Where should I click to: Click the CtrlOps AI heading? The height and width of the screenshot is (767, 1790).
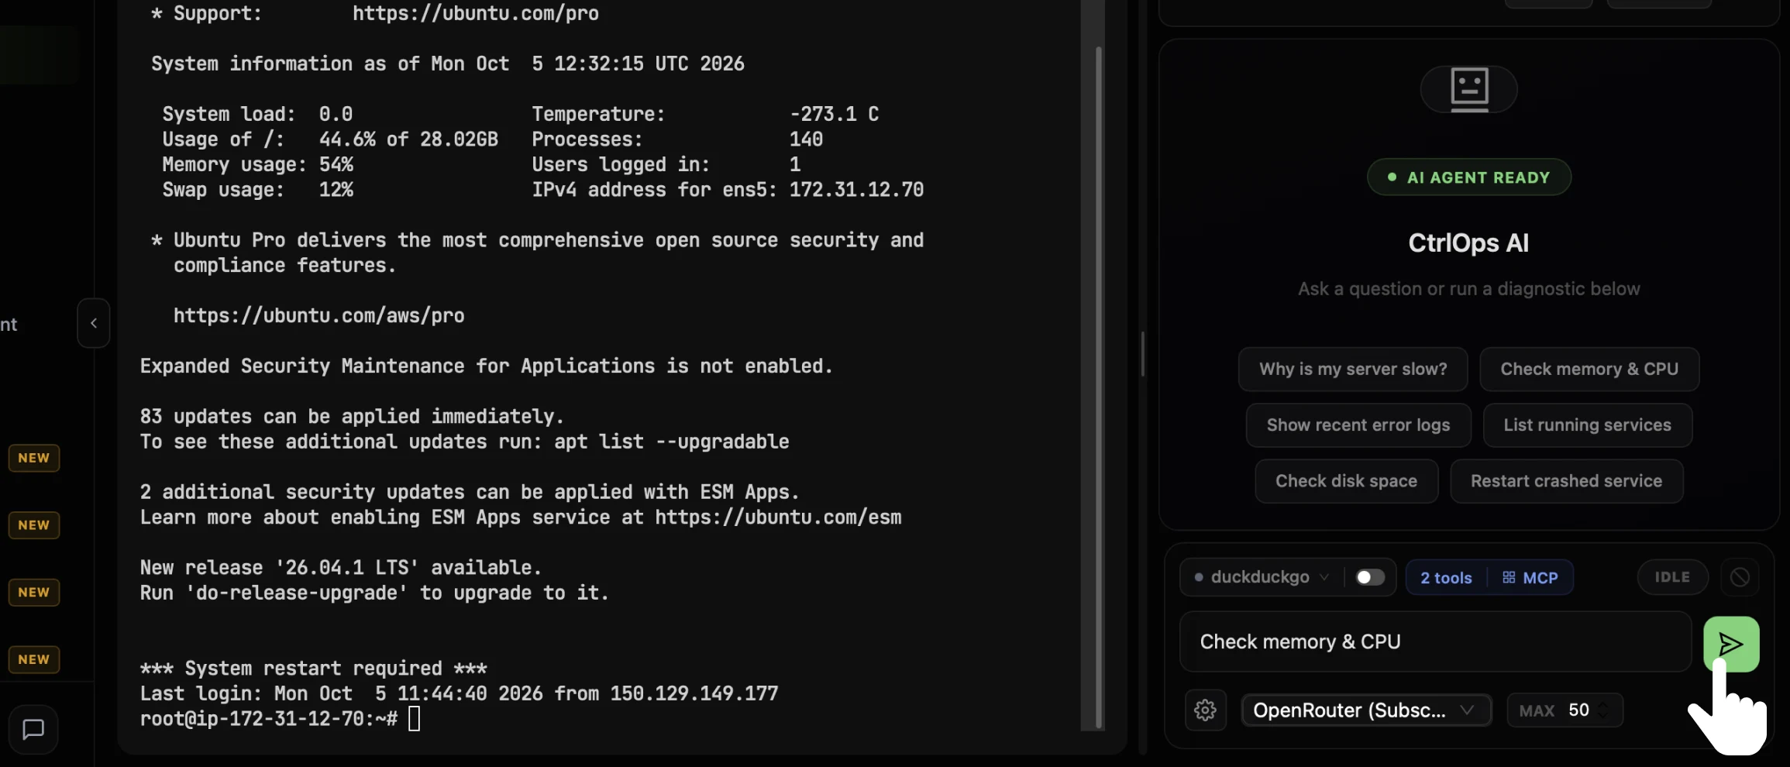[1468, 242]
